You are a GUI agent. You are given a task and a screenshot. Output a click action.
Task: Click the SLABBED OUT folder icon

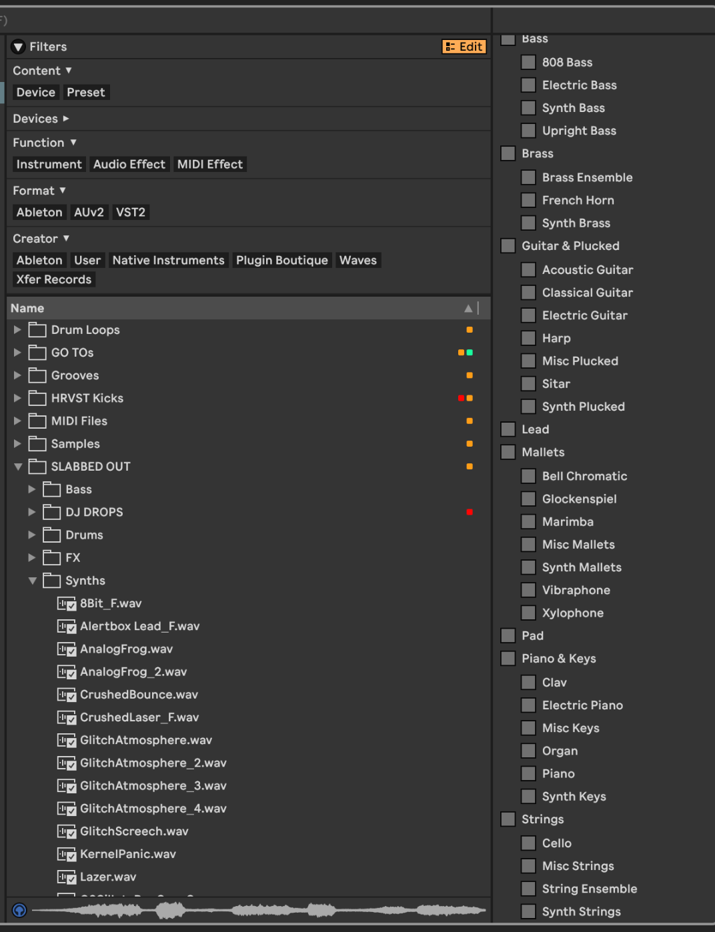tap(37, 467)
